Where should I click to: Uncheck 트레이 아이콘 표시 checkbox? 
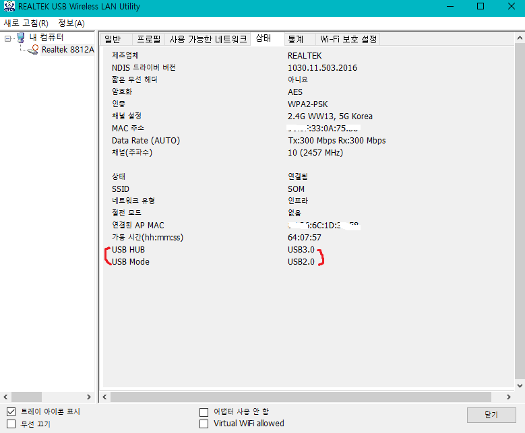[x=11, y=411]
